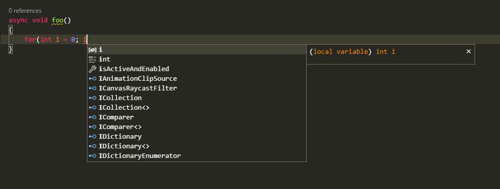Image resolution: width=500 pixels, height=189 pixels.
Task: Click the interface icon beside ICollection<>
Action: point(93,107)
